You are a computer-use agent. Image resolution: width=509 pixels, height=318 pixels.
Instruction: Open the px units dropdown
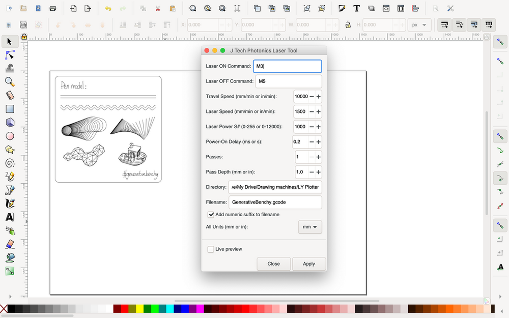[x=419, y=24]
